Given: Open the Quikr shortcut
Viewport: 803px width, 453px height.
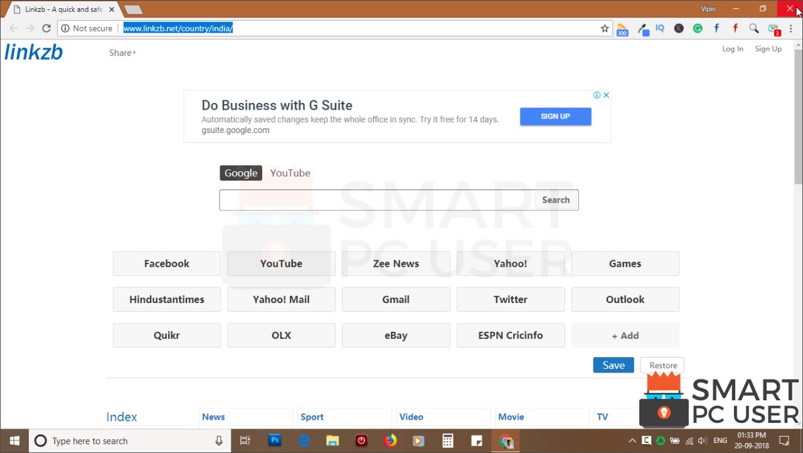Looking at the screenshot, I should click(167, 335).
